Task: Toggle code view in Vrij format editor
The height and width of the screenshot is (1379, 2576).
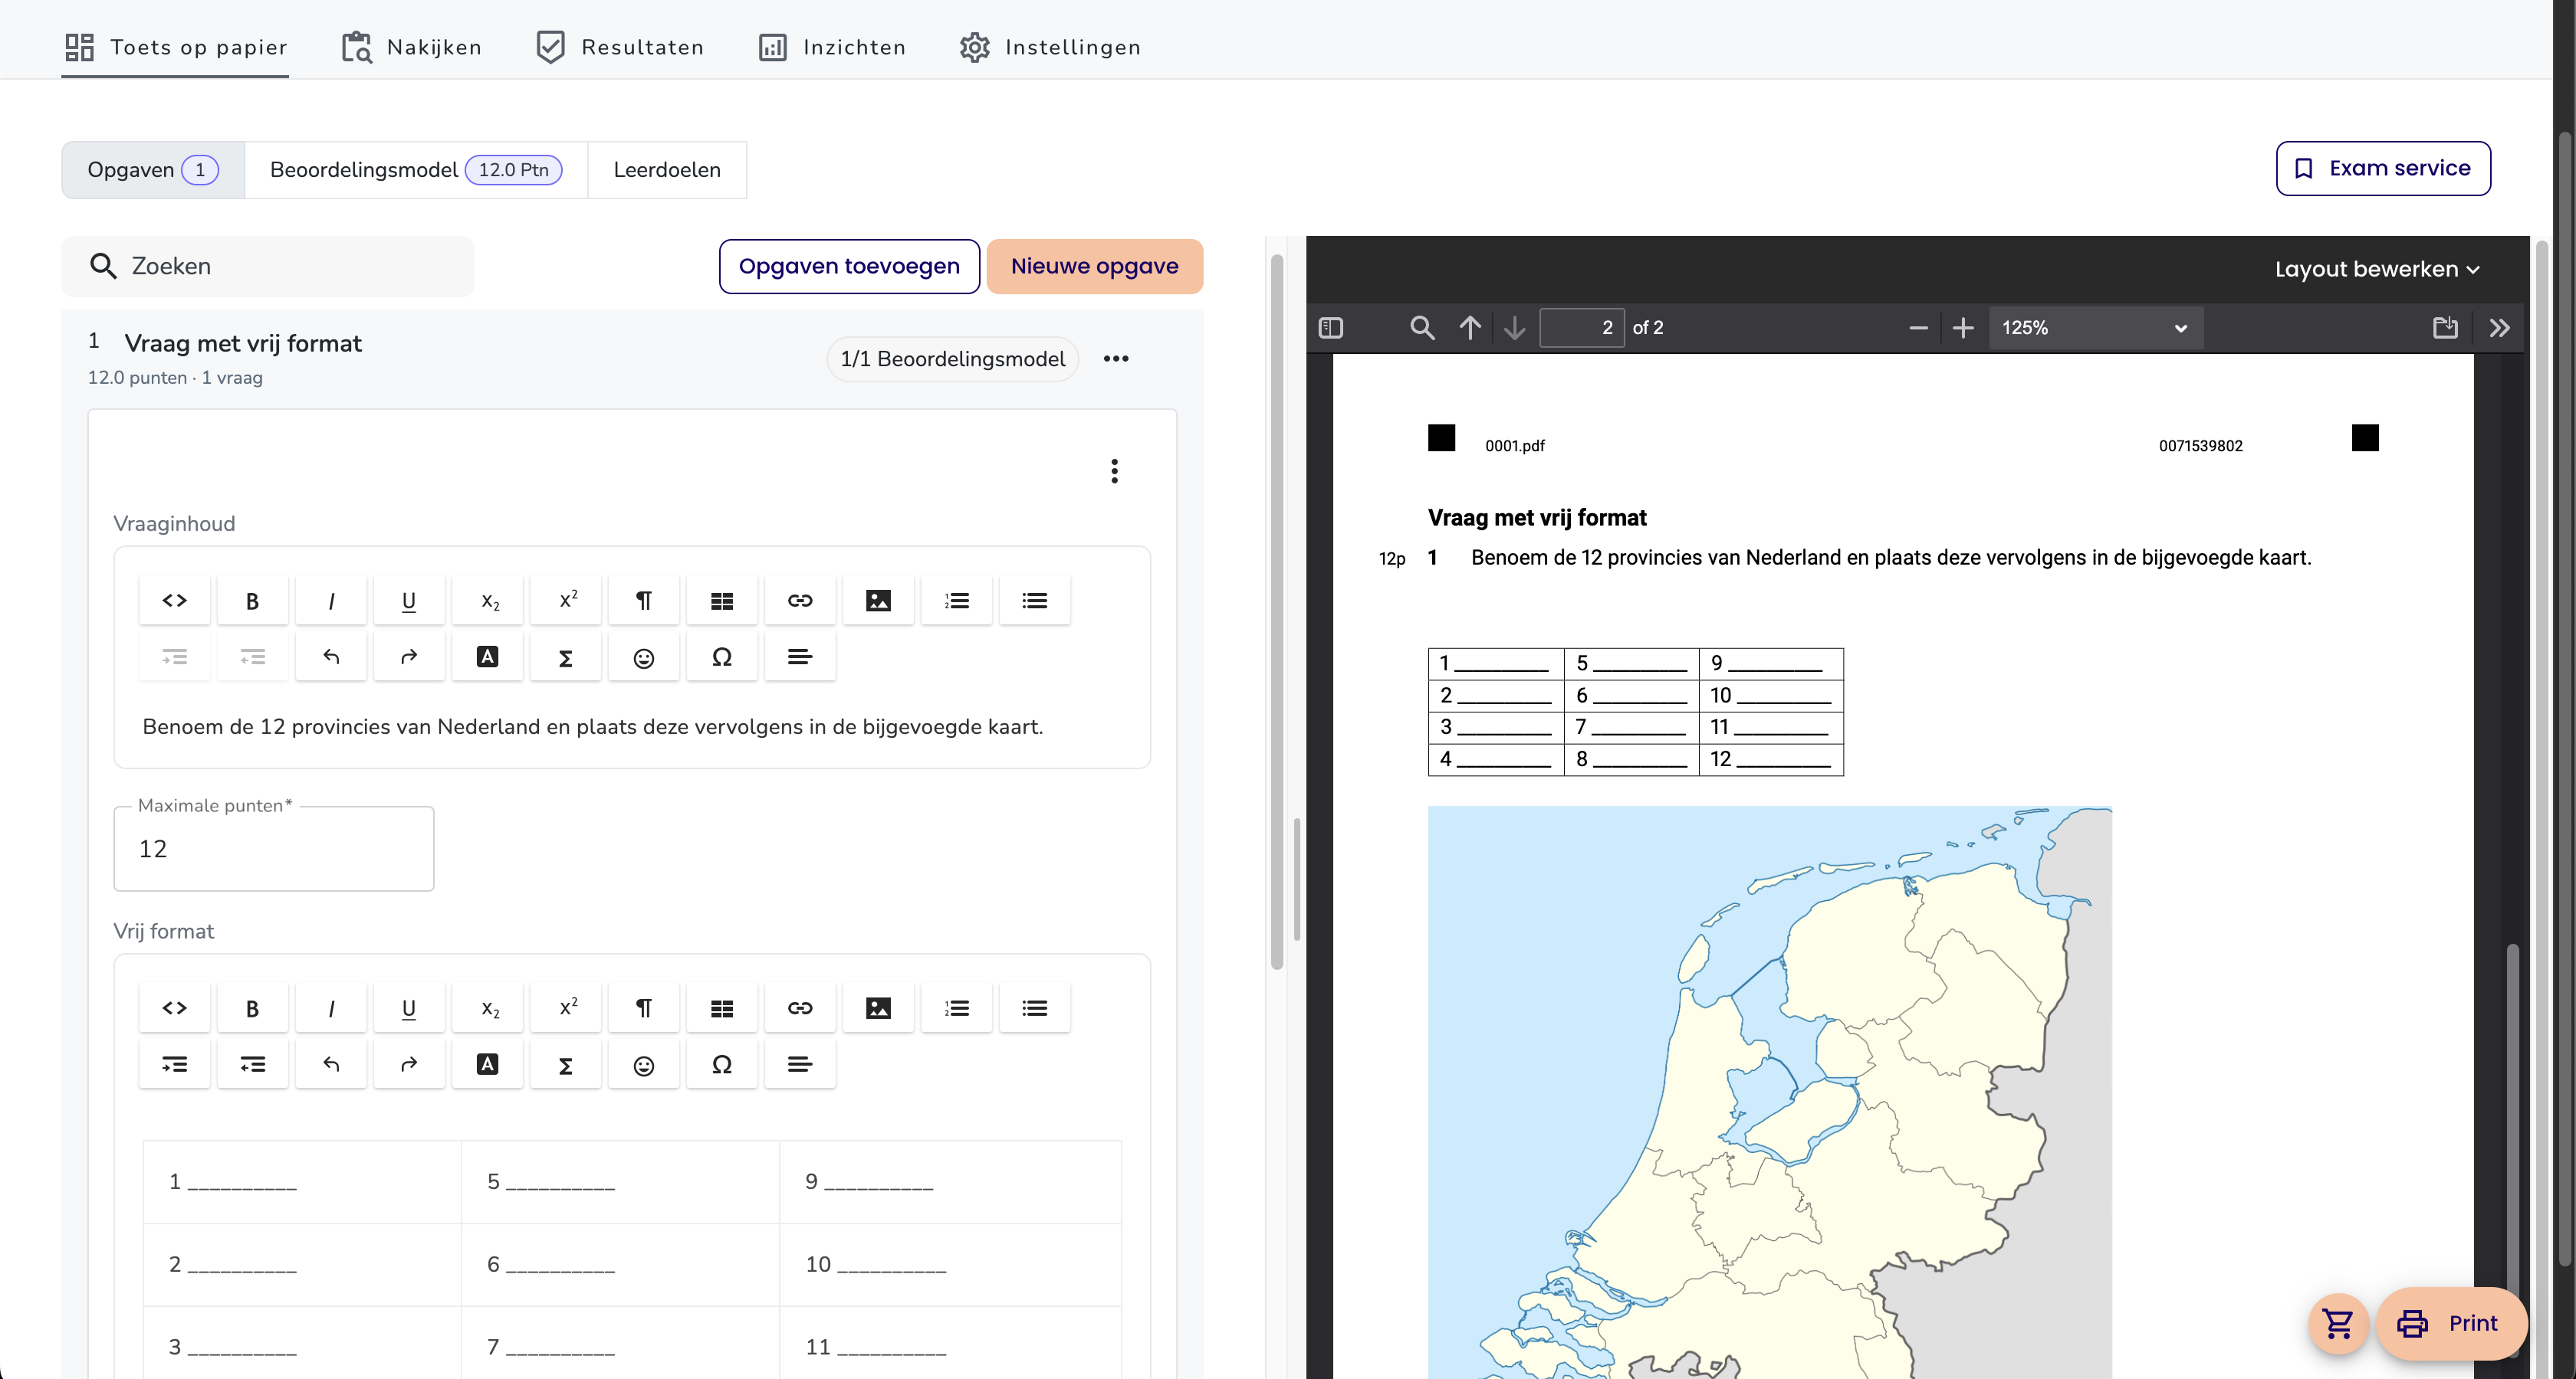Action: point(174,1008)
